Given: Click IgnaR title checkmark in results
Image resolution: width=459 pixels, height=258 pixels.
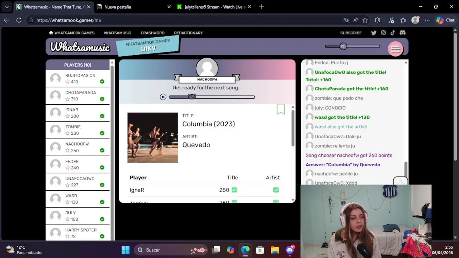Looking at the screenshot, I should [x=234, y=190].
